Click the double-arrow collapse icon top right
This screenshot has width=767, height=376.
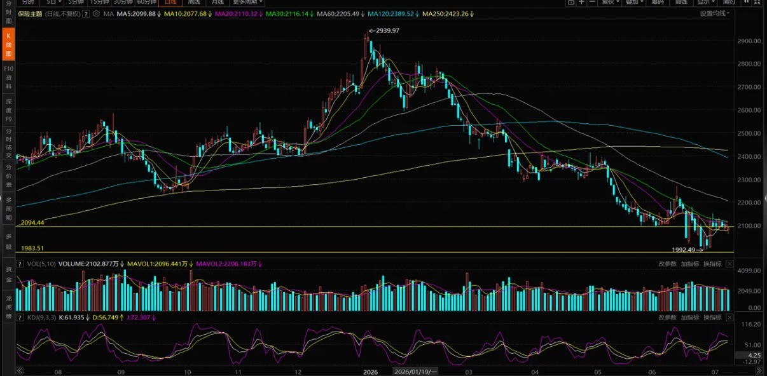[x=747, y=3]
